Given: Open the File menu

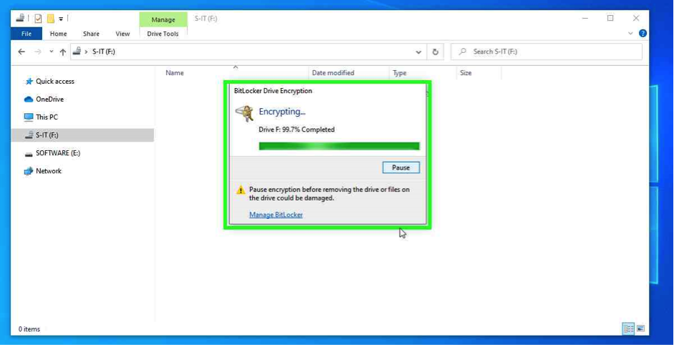Looking at the screenshot, I should tap(27, 34).
